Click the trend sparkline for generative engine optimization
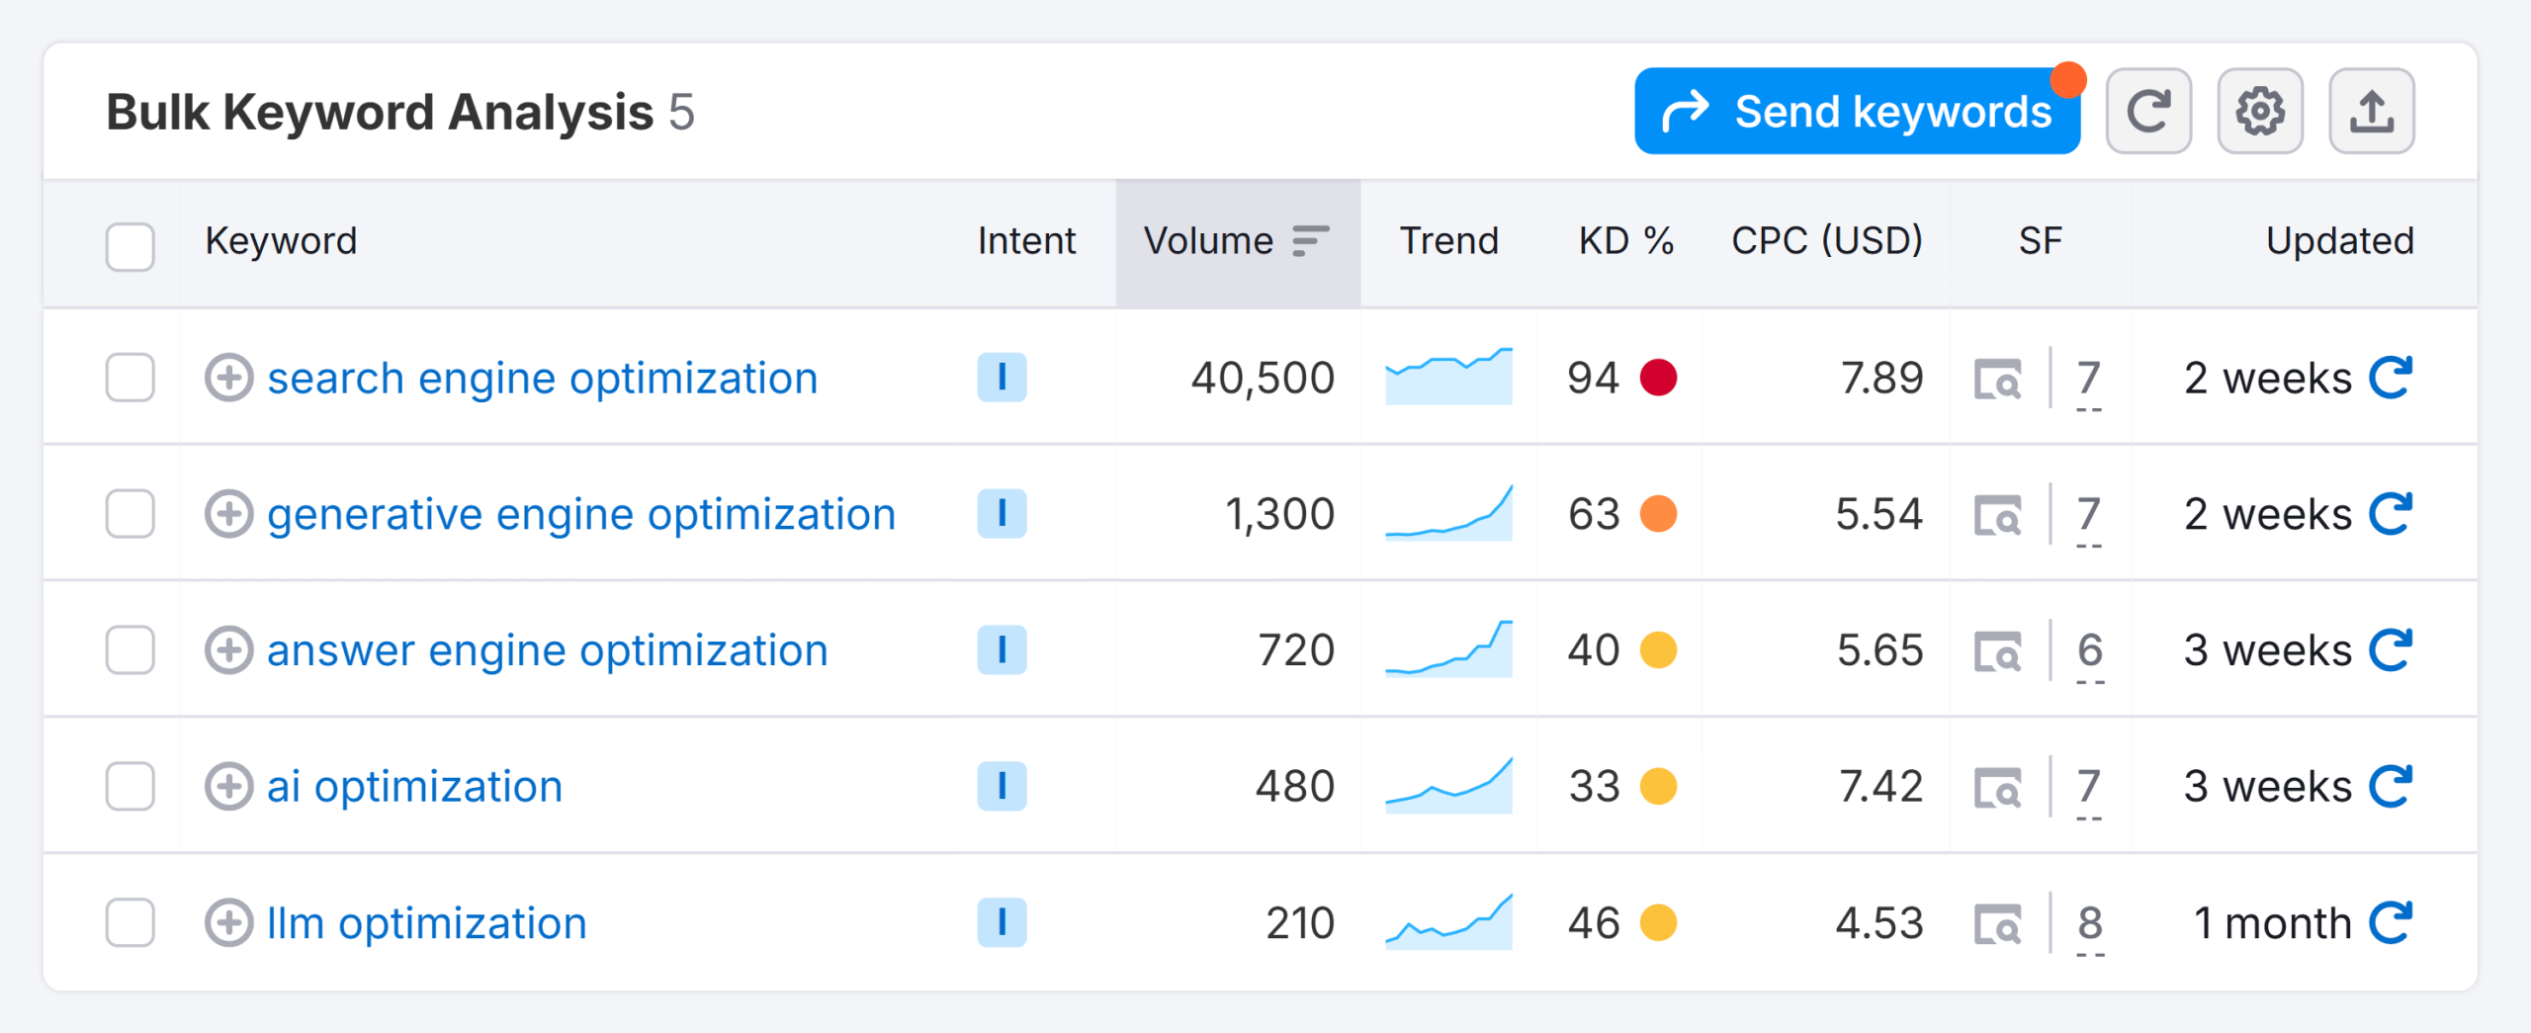Screen dimensions: 2531x1033 (1449, 513)
